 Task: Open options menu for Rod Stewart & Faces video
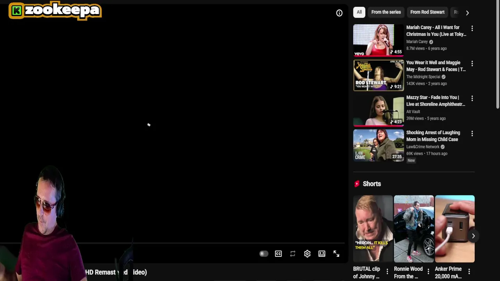[x=472, y=64]
